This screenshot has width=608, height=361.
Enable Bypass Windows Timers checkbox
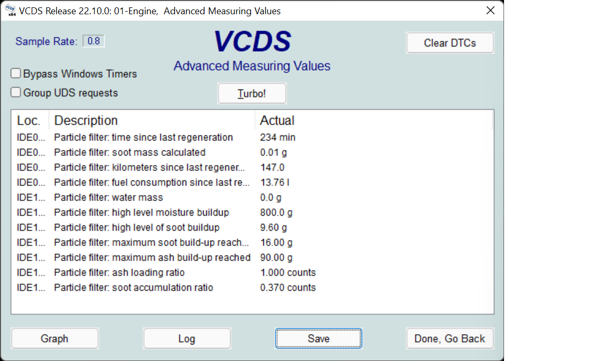coord(15,73)
